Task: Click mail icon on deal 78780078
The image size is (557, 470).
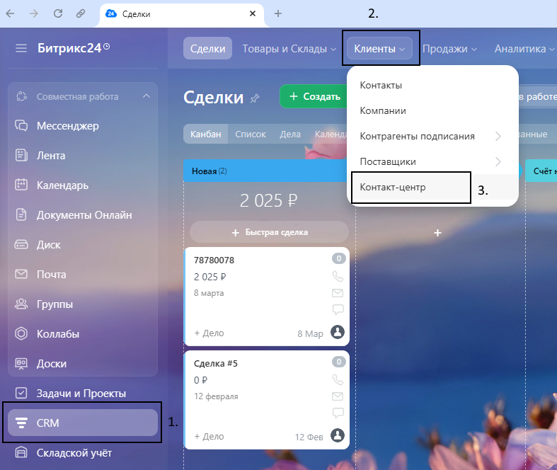Action: click(338, 293)
